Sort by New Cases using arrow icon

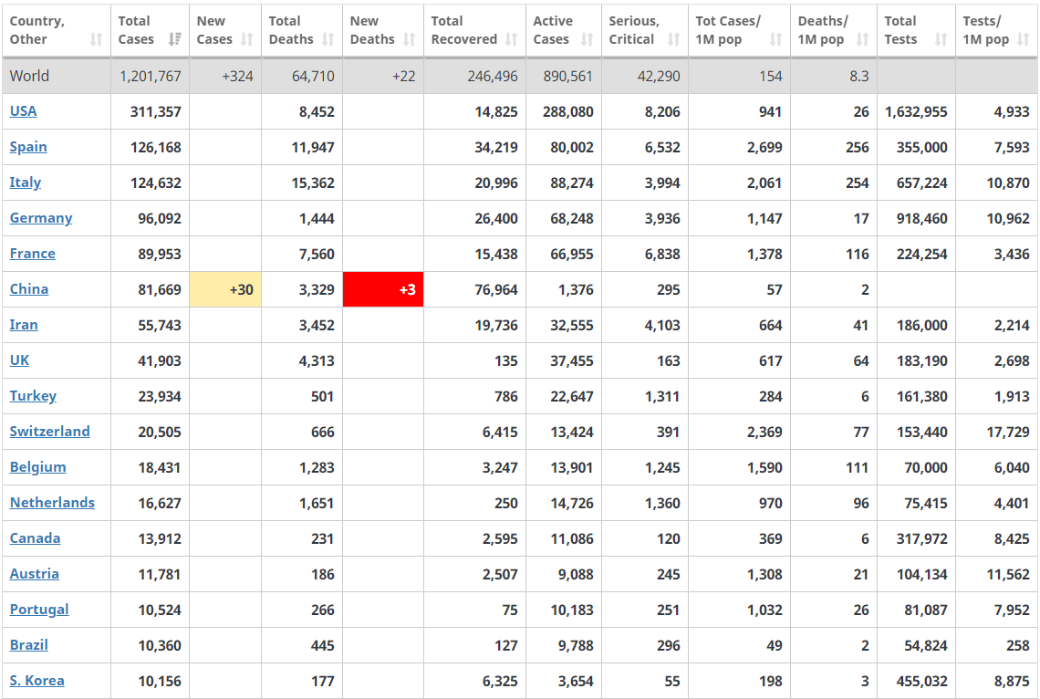coord(247,39)
